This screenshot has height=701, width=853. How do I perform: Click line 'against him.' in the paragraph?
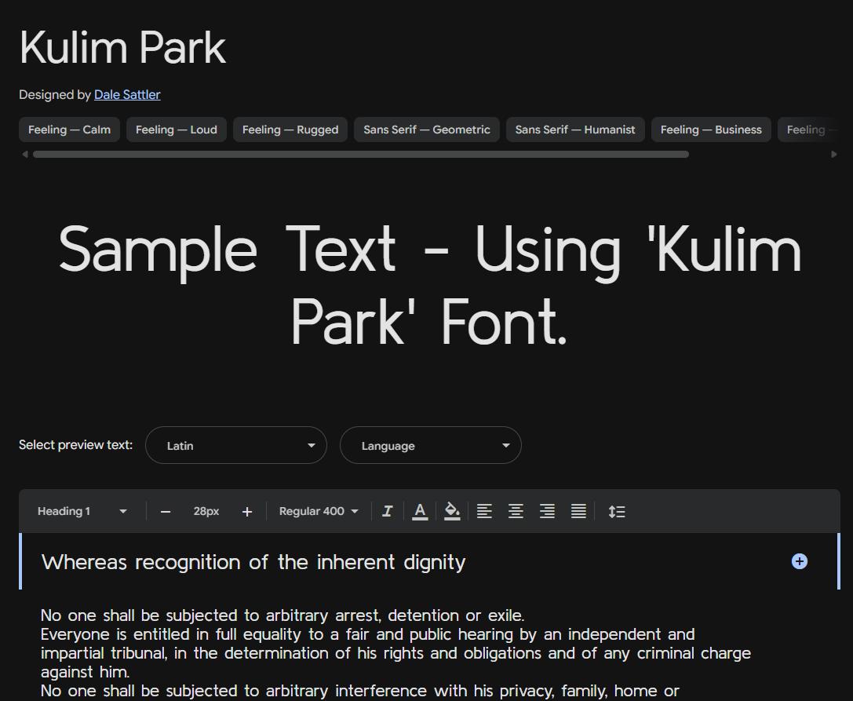click(86, 672)
